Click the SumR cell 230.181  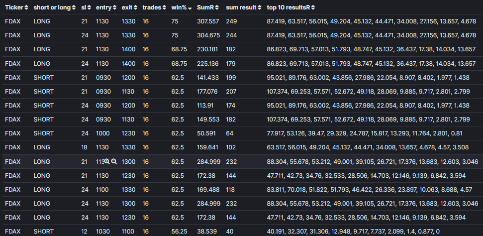[x=207, y=49]
